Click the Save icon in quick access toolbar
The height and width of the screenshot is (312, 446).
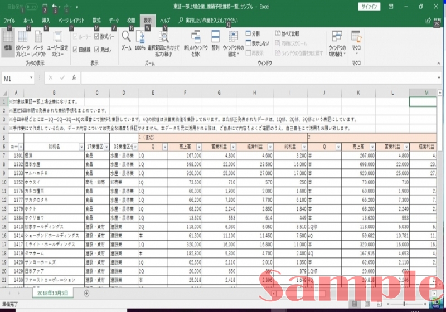point(45,6)
